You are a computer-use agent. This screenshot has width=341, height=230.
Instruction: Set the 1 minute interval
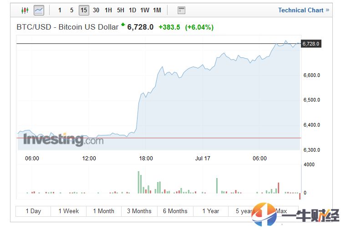60,10
